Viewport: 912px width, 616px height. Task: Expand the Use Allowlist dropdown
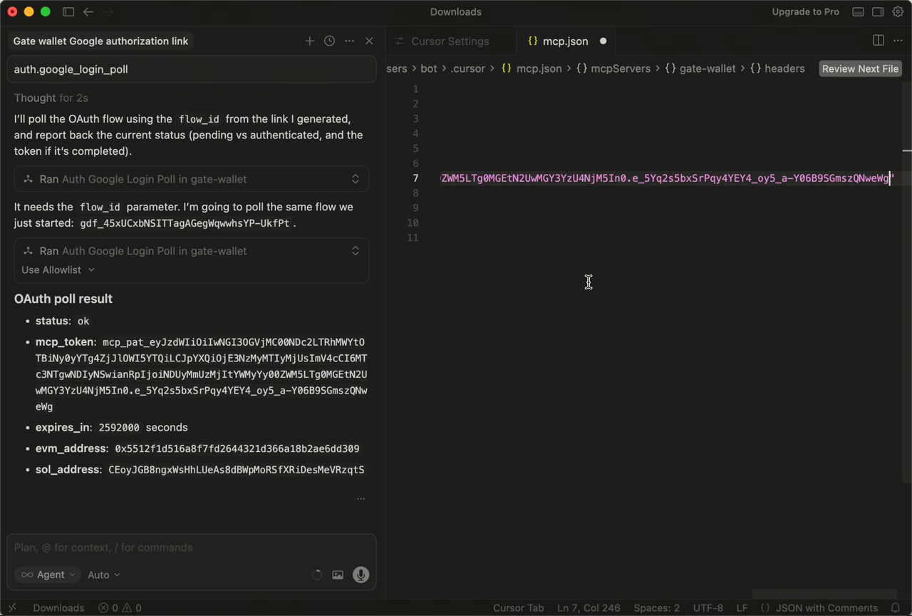(x=58, y=269)
